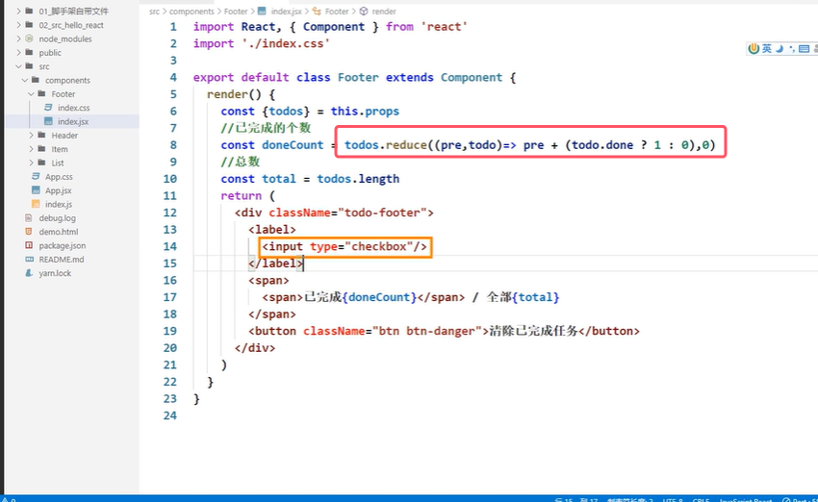The height and width of the screenshot is (502, 818).
Task: Expand the List folder arrow
Action: tap(32, 163)
